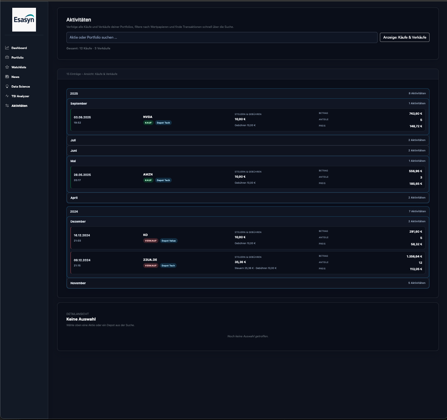Click the Aktivitäten arrows icon
Image resolution: width=447 pixels, height=420 pixels.
click(x=7, y=106)
